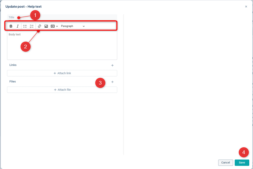
Task: Click the Links section heading
Action: tap(13, 65)
